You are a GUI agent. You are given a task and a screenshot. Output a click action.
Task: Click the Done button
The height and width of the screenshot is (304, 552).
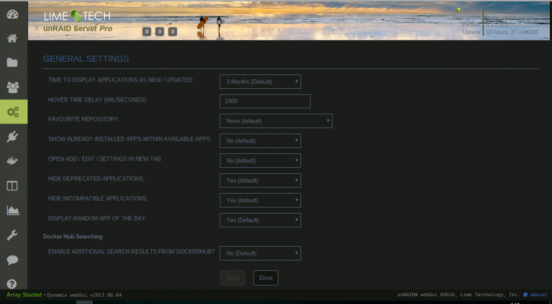[266, 278]
